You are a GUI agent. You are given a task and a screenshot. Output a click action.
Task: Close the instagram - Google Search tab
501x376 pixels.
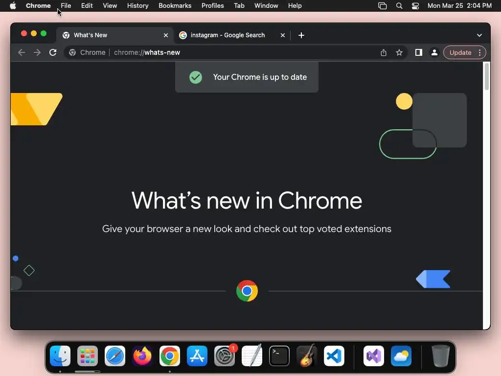(283, 35)
